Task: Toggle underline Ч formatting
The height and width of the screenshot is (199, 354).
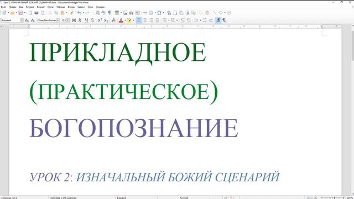Action: [86, 20]
